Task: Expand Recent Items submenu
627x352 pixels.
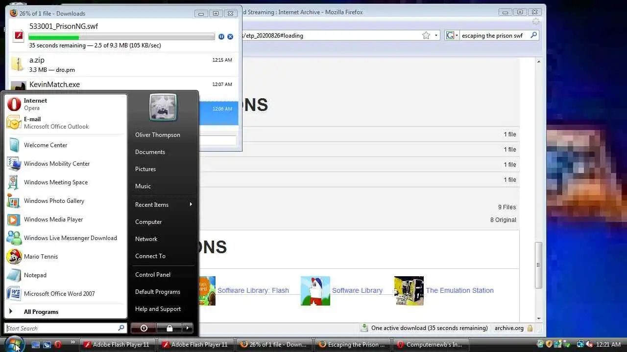Action: point(163,204)
